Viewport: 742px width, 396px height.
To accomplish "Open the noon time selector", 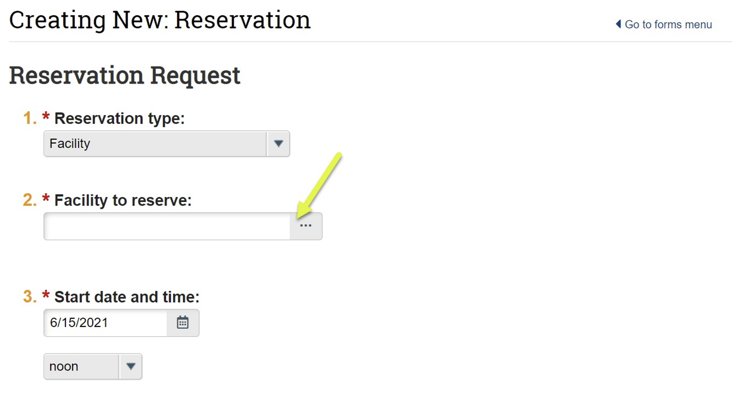I will coord(81,366).
